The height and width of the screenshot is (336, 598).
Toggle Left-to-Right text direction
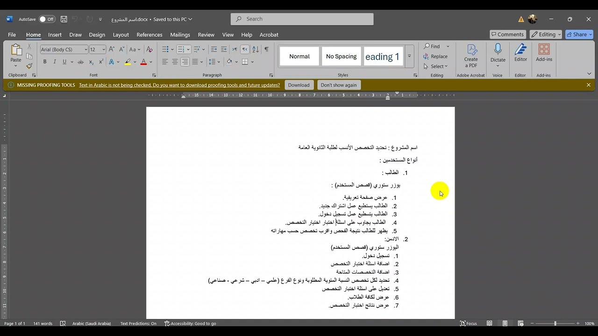pyautogui.click(x=235, y=49)
